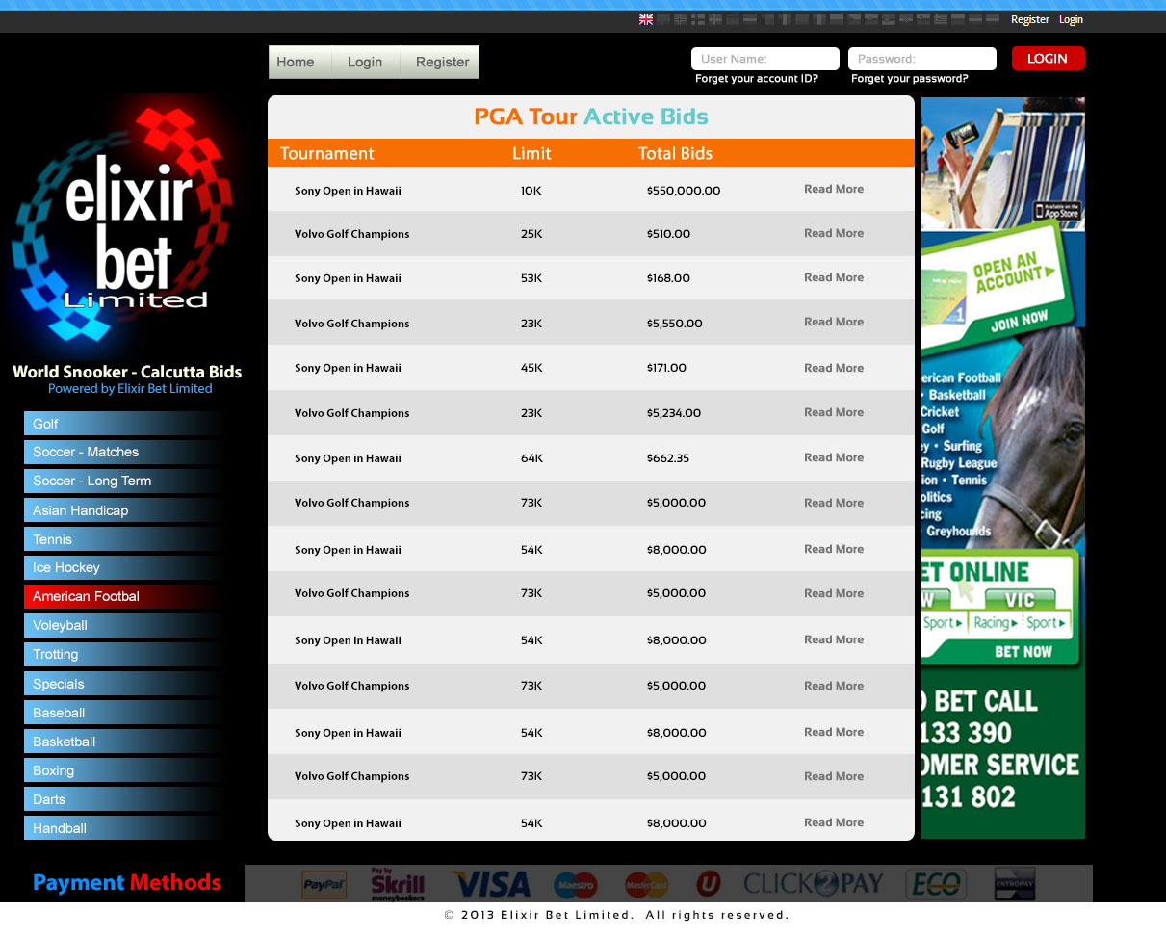Click the 10K limit cell
Screen dimensions: 1166x937
[531, 191]
